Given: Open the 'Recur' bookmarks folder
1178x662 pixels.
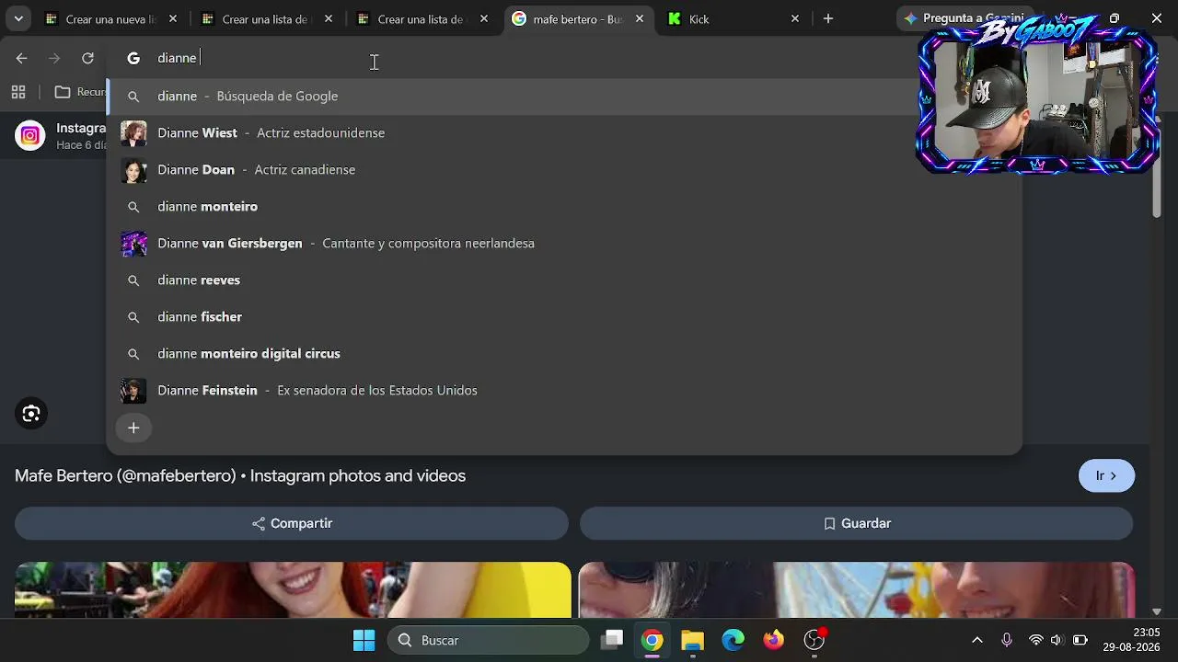Looking at the screenshot, I should coord(79,92).
